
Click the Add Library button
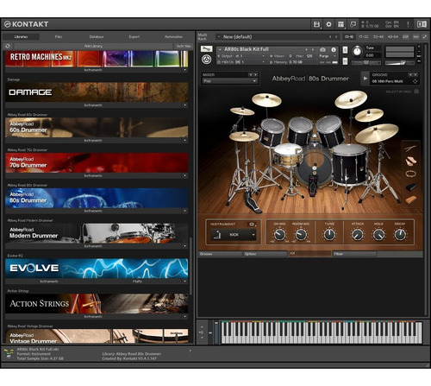(94, 46)
